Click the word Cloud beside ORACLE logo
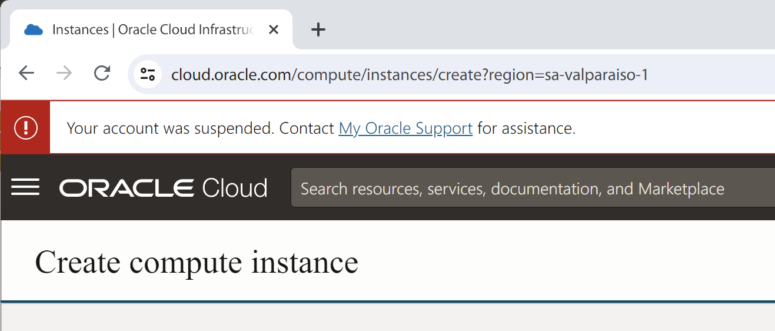 click(x=235, y=188)
